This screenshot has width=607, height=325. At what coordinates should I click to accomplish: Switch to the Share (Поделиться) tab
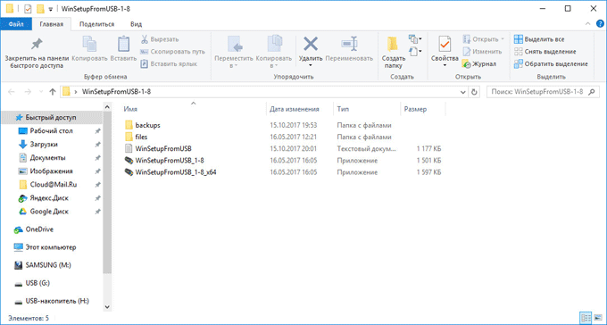pyautogui.click(x=96, y=24)
